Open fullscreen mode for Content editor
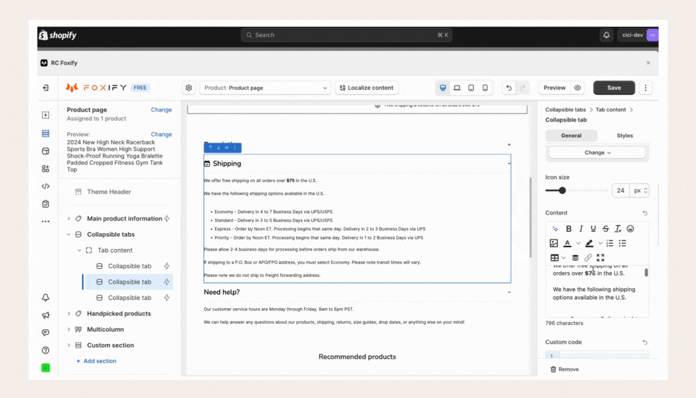 click(x=600, y=258)
